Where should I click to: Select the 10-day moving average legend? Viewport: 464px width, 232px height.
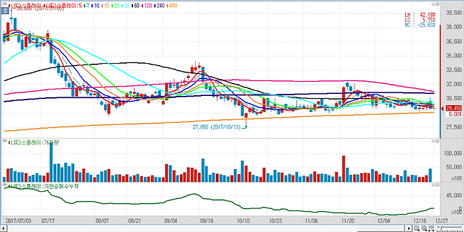(x=95, y=6)
